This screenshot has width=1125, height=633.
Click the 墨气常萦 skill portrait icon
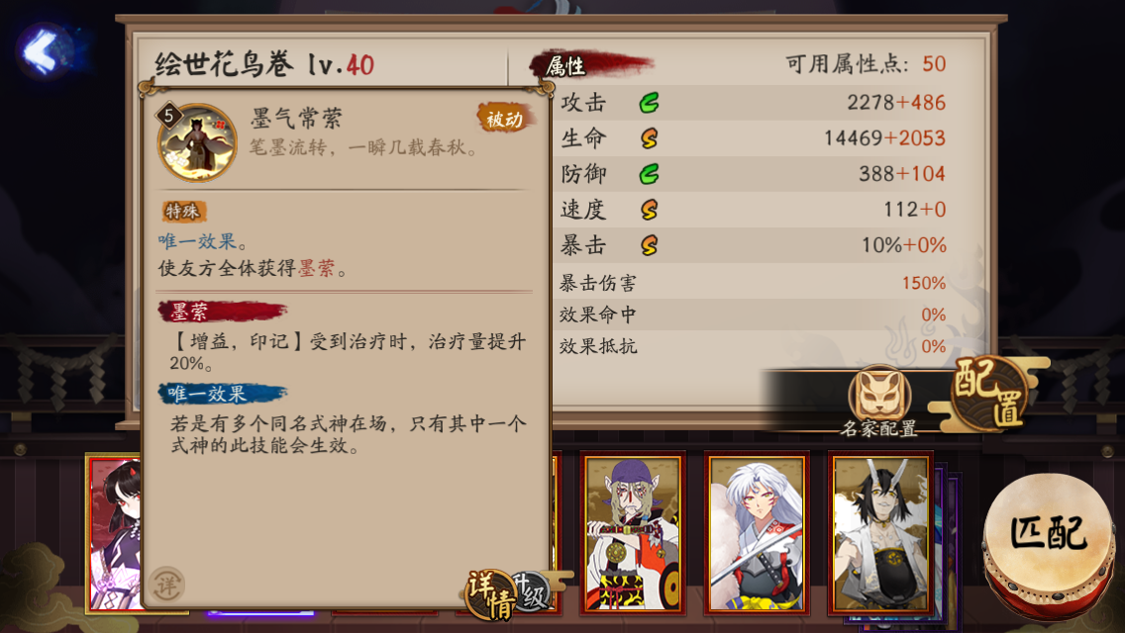(197, 142)
